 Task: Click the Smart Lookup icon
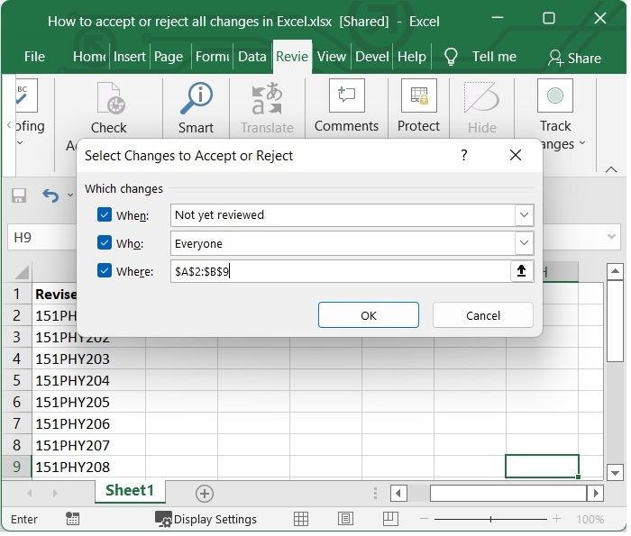pyautogui.click(x=196, y=98)
